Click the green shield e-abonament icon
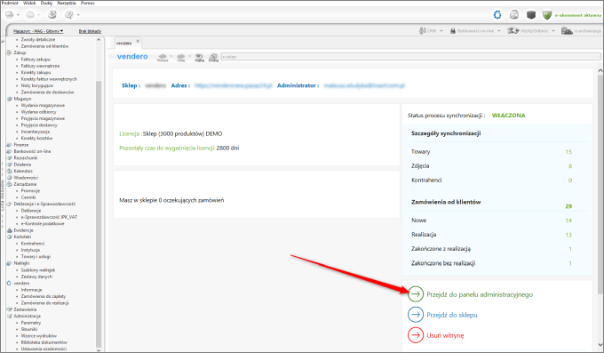The image size is (604, 353). [x=547, y=14]
